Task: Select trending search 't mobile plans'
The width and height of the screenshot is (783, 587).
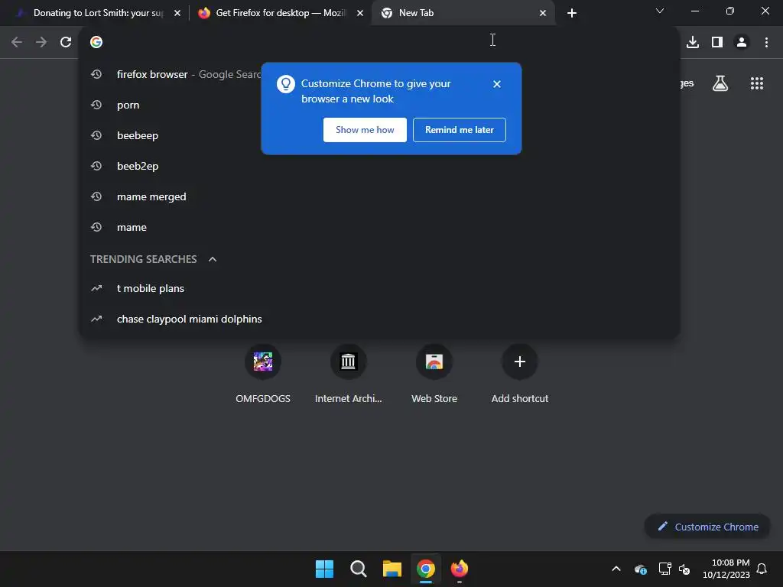Action: tap(379, 288)
